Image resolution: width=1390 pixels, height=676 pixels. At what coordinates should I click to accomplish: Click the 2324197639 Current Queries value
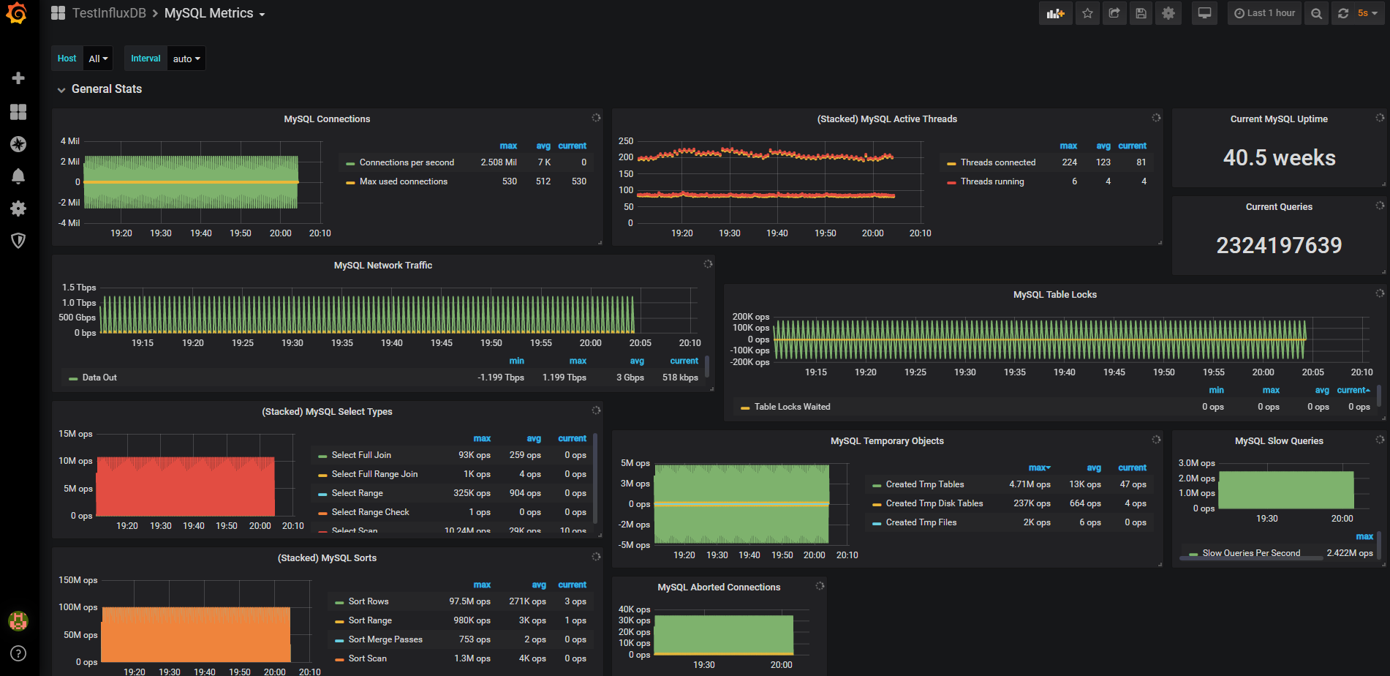pyautogui.click(x=1279, y=245)
